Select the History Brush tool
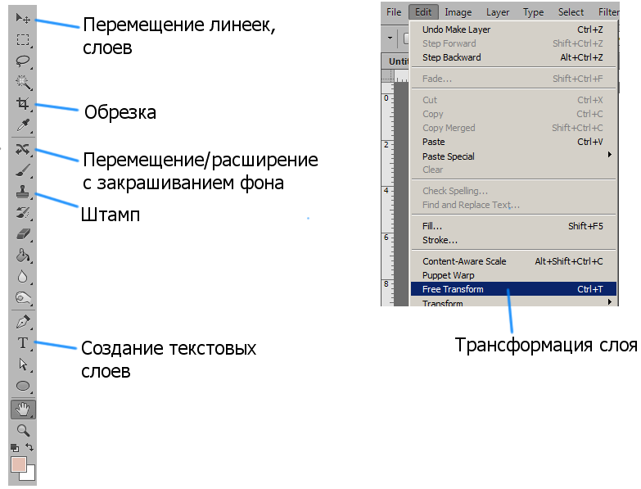The width and height of the screenshot is (641, 489). [22, 213]
